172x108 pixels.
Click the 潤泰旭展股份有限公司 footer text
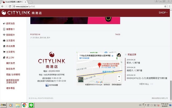160,98
